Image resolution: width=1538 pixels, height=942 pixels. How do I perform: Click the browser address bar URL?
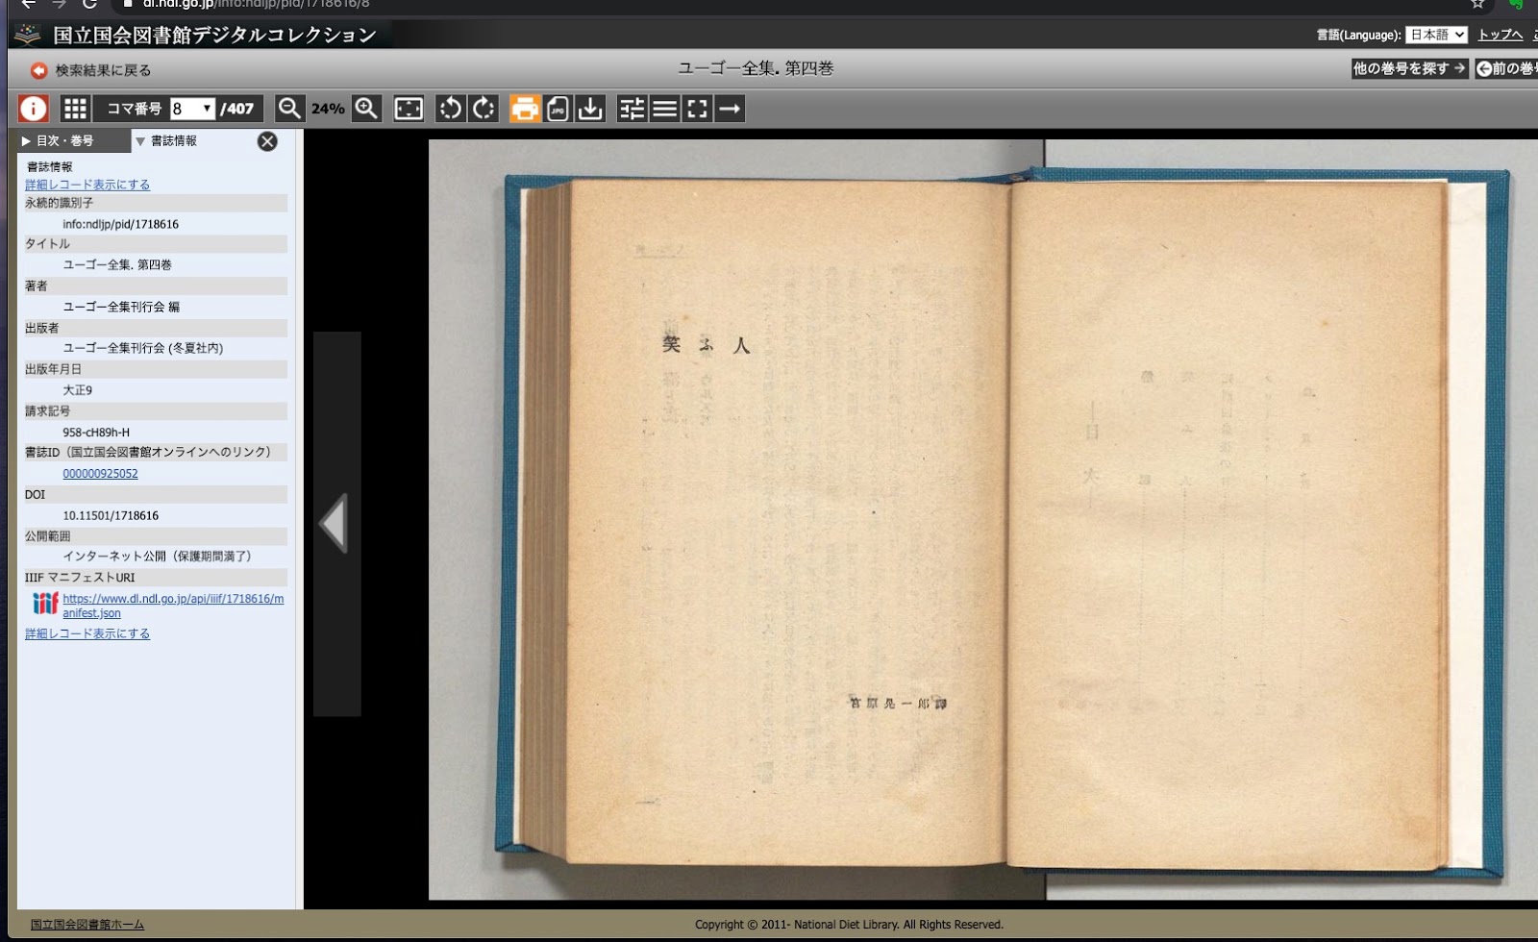256,4
